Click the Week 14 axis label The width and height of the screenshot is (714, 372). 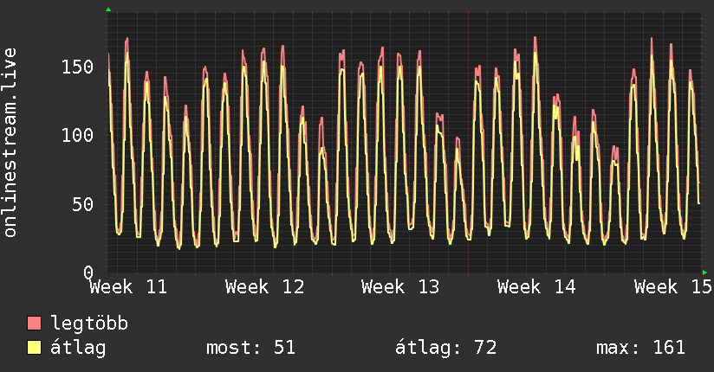tap(537, 287)
